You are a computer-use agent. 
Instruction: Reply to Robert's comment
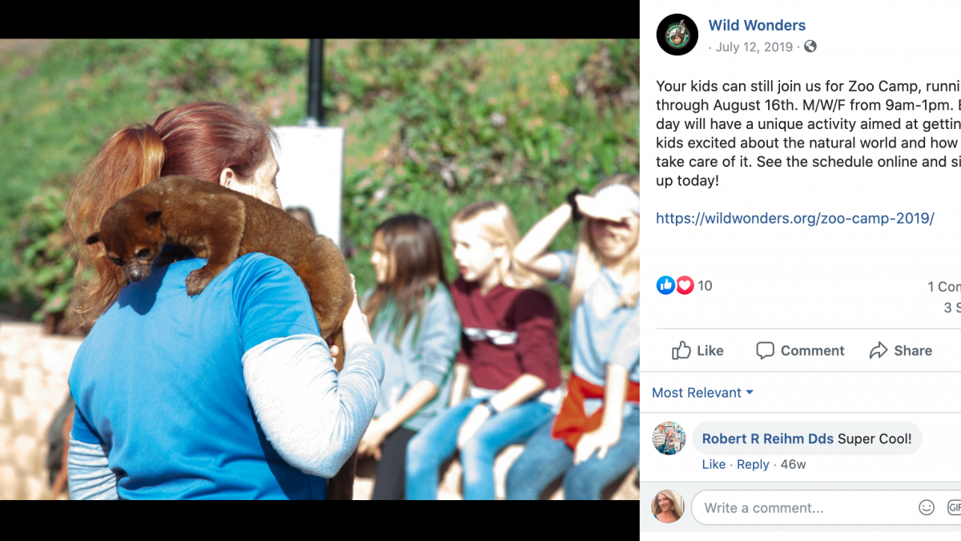(x=753, y=465)
